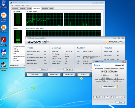Click the Futuremark Corporation logo
This screenshot has width=135, height=108.
tap(114, 42)
